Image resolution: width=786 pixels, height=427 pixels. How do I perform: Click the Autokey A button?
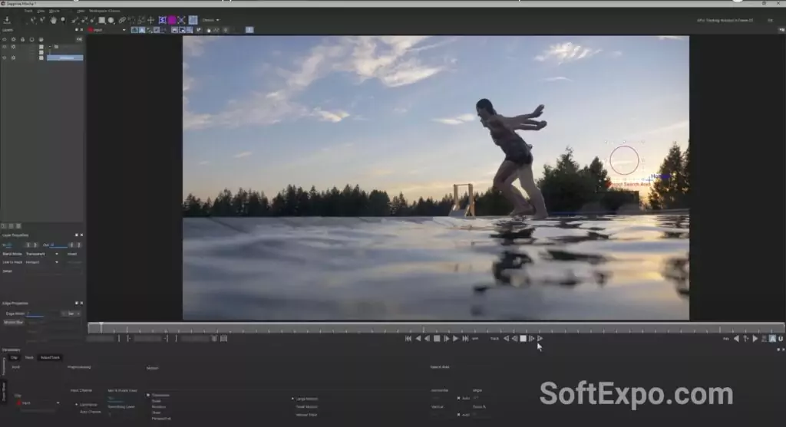click(x=772, y=339)
